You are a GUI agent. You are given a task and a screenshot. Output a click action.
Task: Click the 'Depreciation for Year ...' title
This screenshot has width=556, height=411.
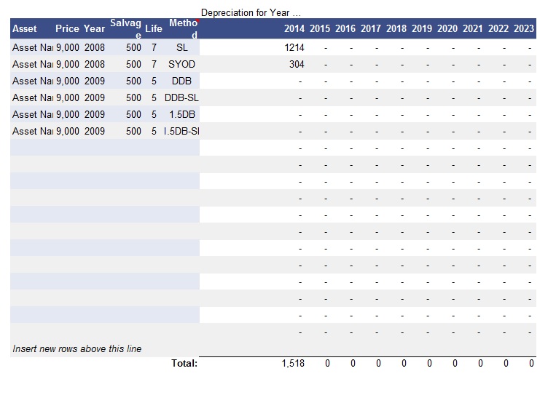[251, 13]
